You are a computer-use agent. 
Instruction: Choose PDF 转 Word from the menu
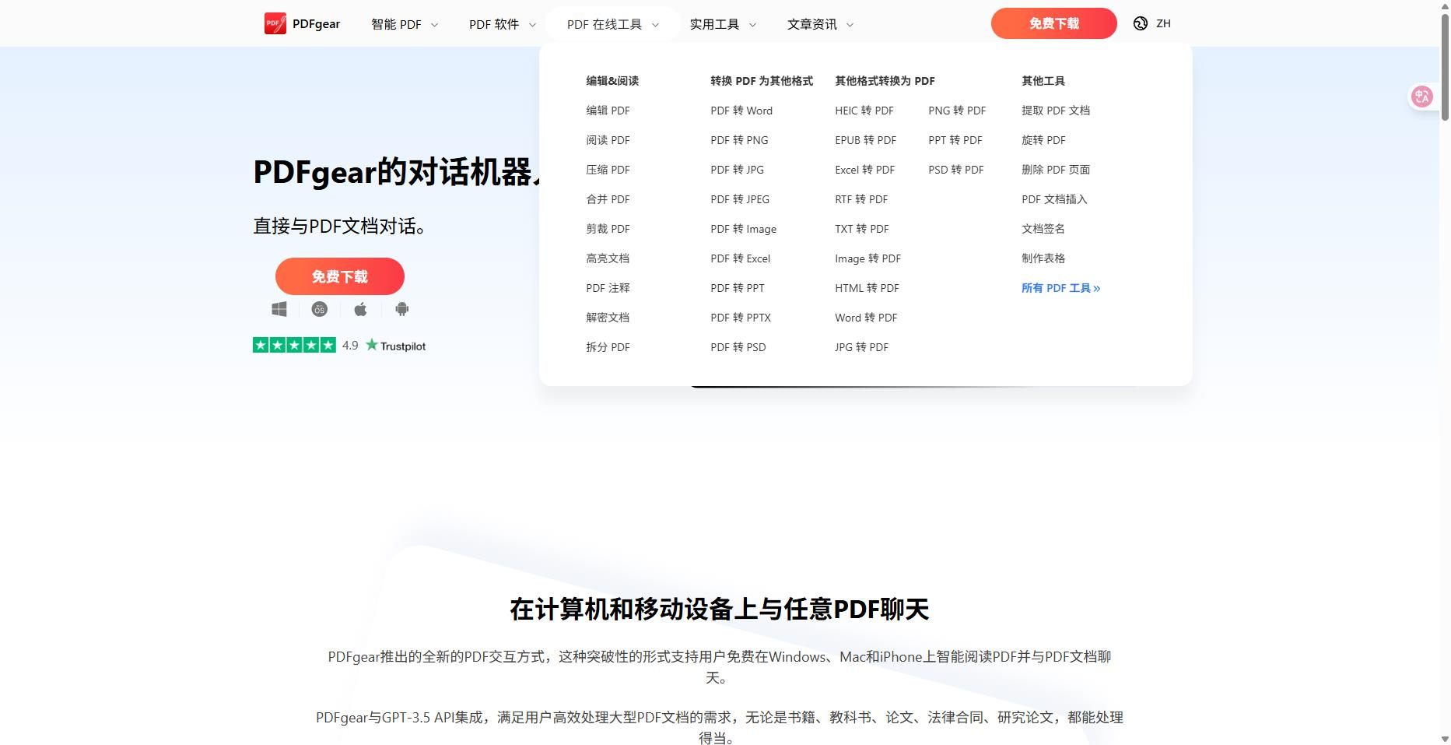click(x=741, y=111)
